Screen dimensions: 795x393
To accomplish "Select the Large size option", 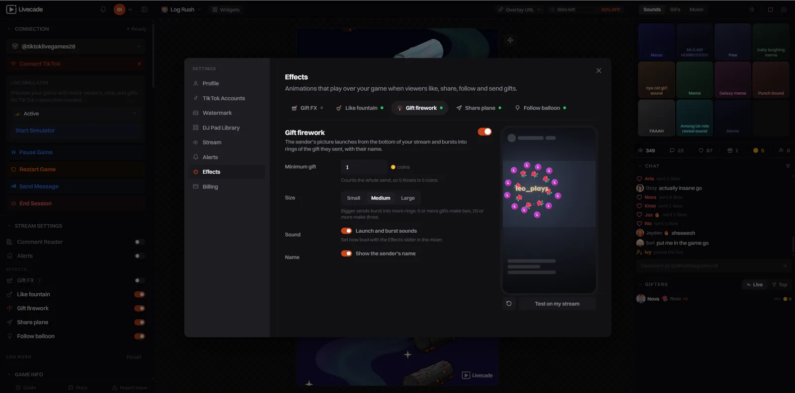I will pyautogui.click(x=408, y=198).
